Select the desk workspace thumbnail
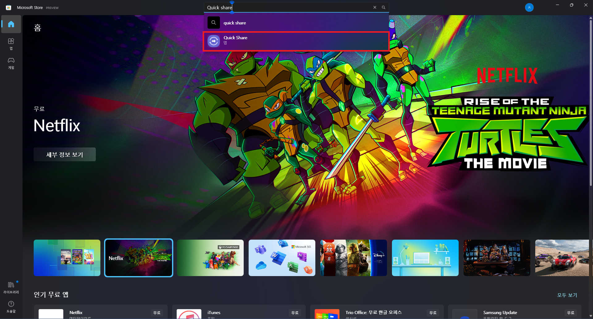Image resolution: width=593 pixels, height=319 pixels. (x=425, y=258)
